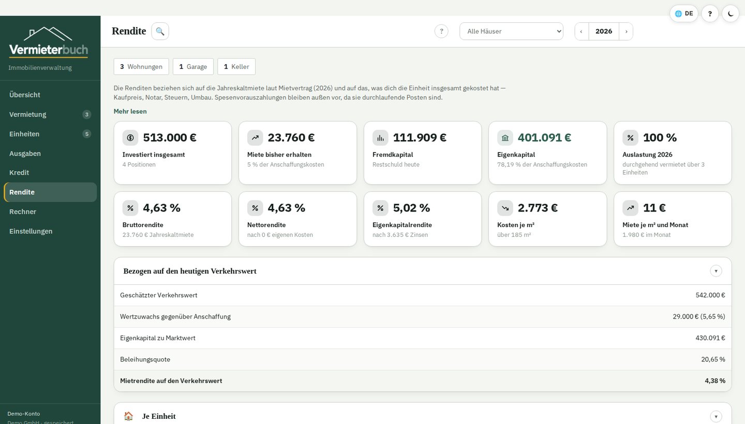Click the downward trend icon on Kosten je m²
The height and width of the screenshot is (424, 745).
(x=505, y=208)
